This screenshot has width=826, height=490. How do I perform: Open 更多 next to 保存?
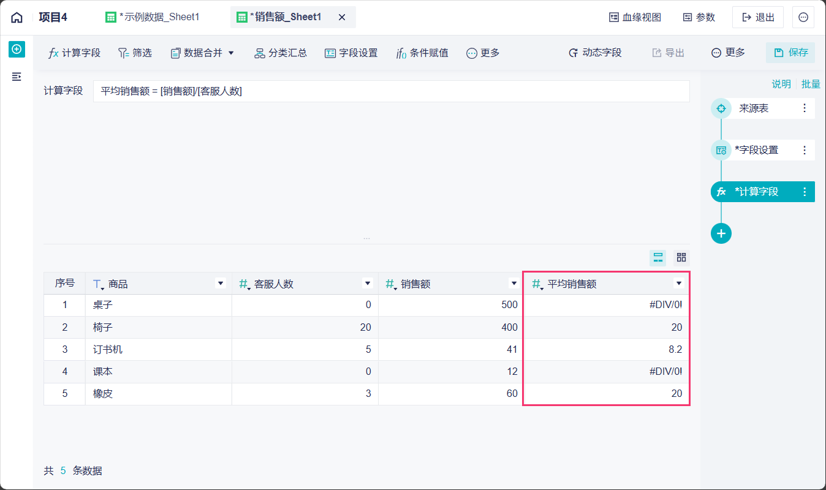tap(728, 53)
